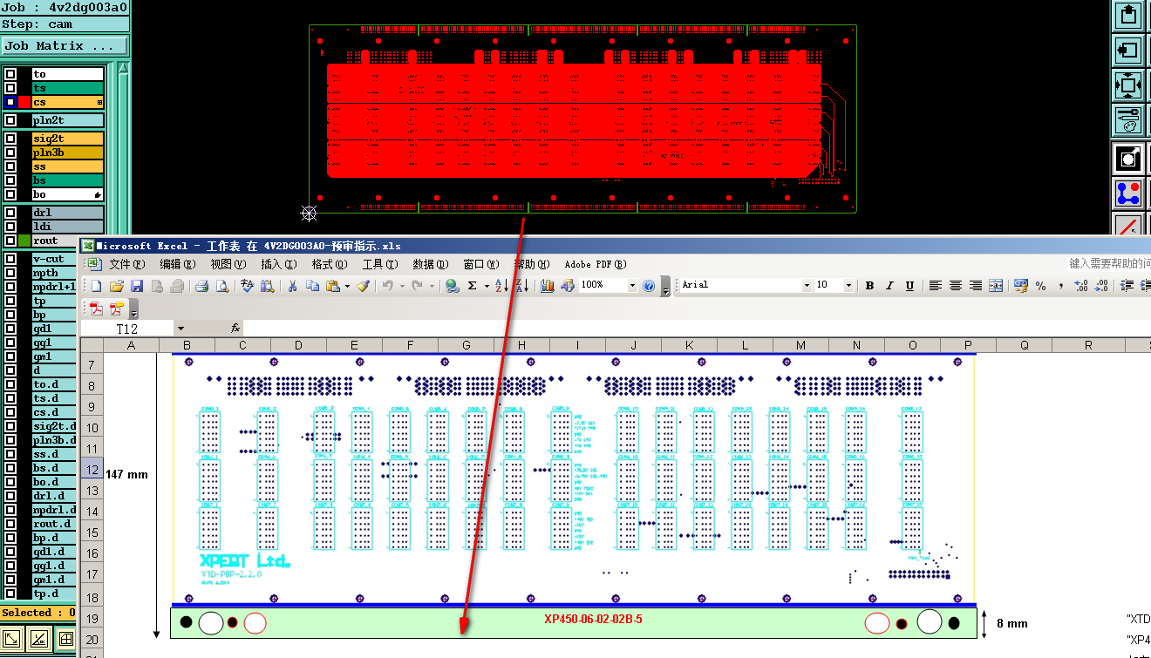Toggle the 'cs' layer checkbox

[x=10, y=103]
